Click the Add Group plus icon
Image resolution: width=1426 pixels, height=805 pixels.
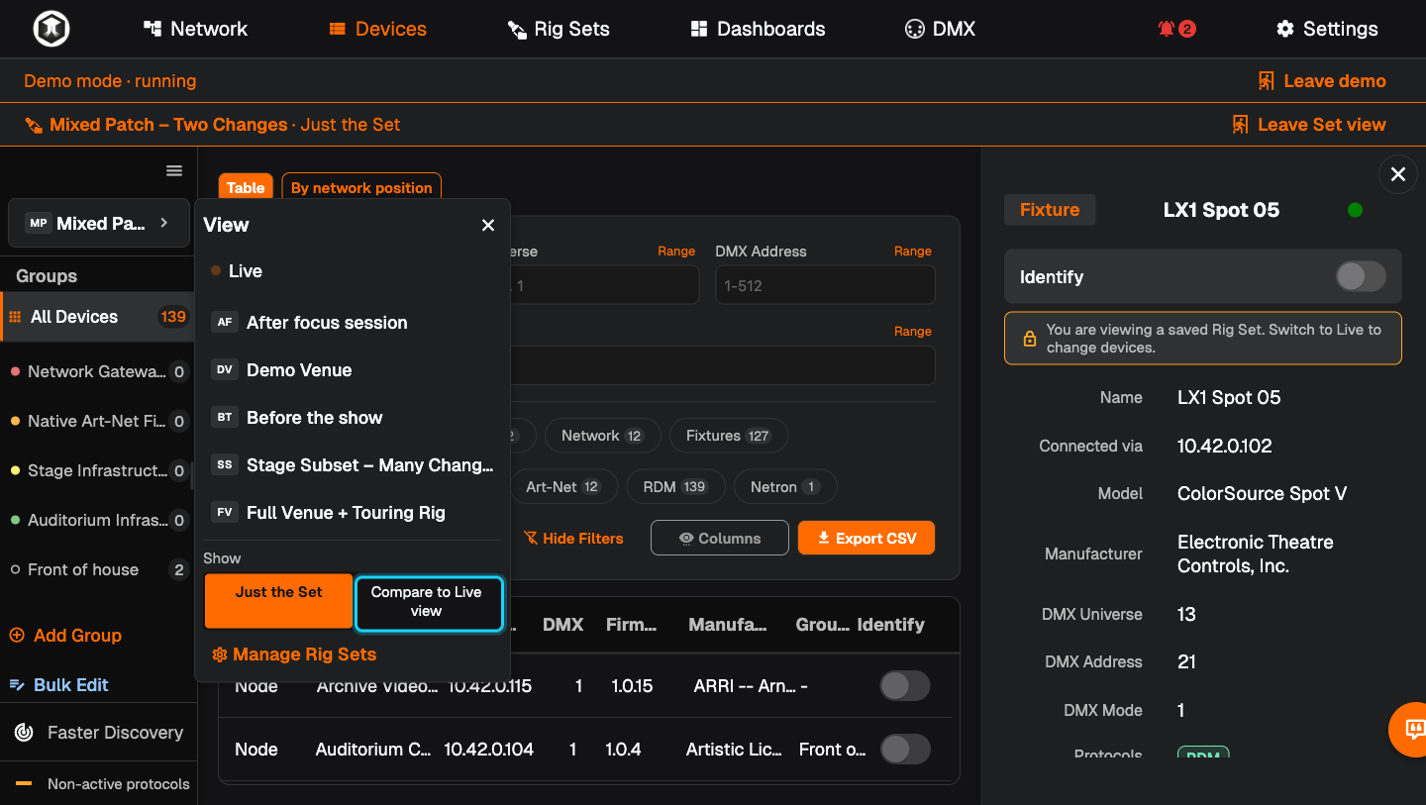(x=17, y=636)
